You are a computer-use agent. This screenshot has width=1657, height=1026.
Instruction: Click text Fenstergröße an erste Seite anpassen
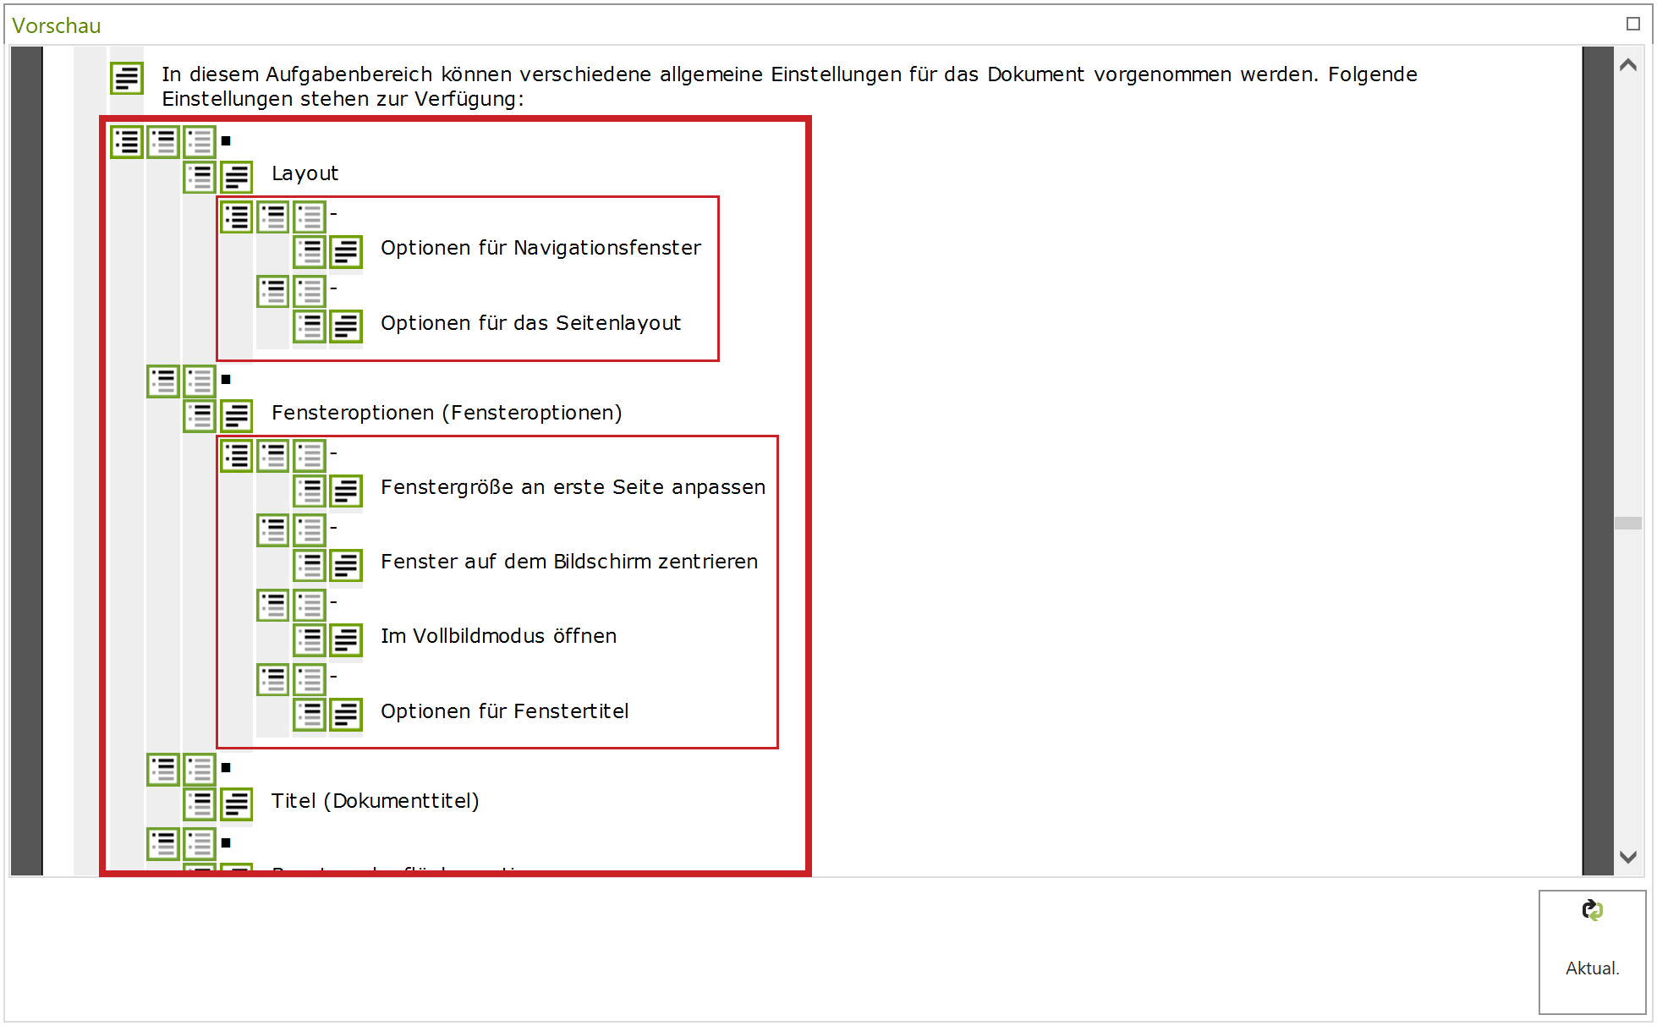coord(573,487)
